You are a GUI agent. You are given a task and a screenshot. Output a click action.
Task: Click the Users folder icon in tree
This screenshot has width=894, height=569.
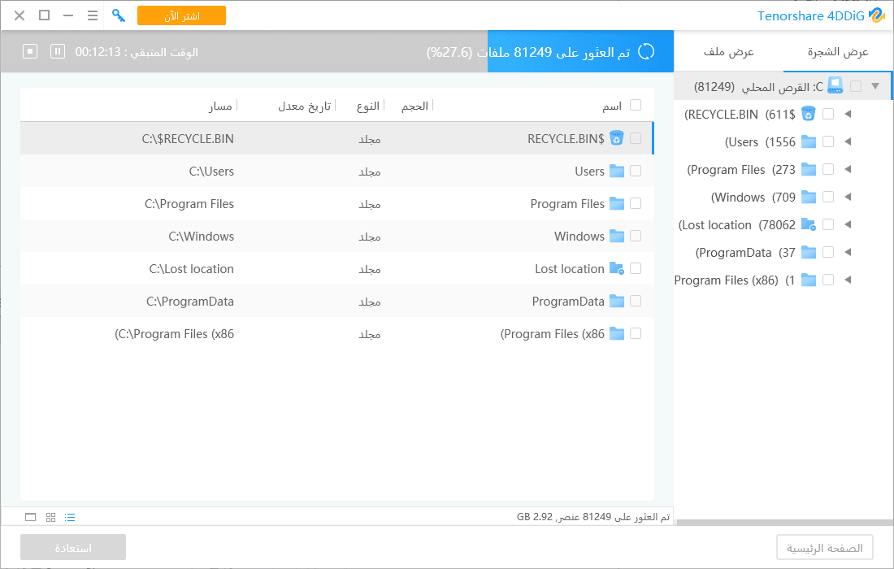809,141
